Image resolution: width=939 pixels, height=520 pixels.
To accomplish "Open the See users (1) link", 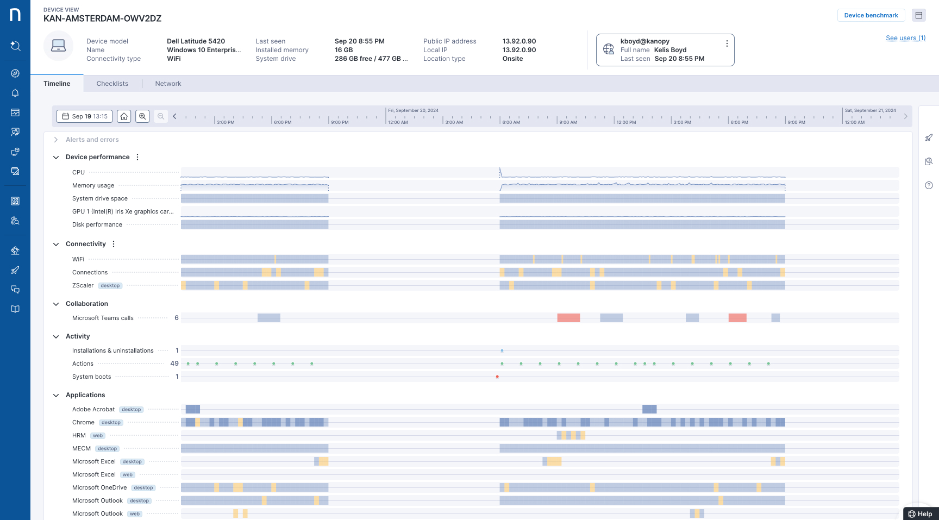I will pos(905,38).
